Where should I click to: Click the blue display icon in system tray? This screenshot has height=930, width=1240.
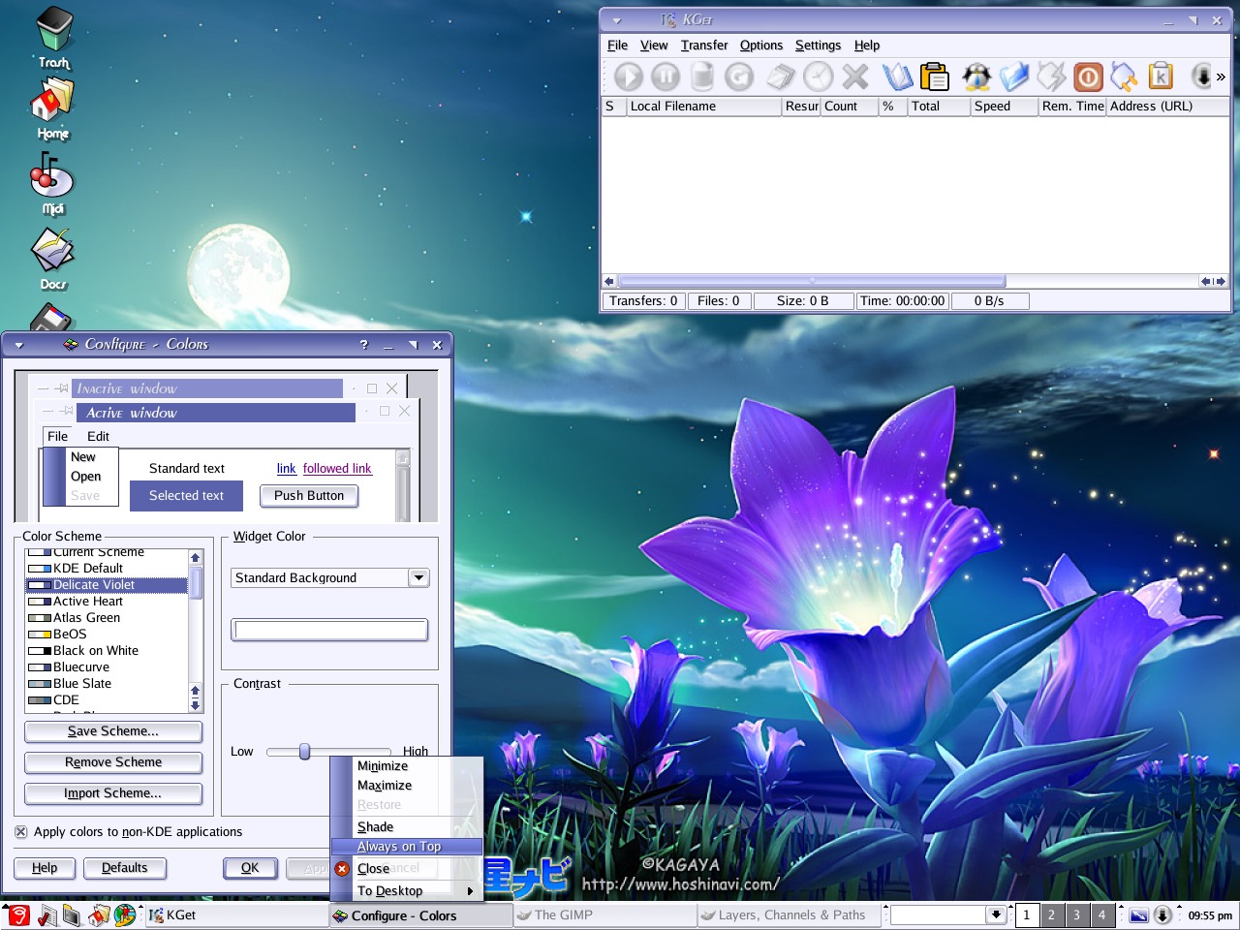(1138, 914)
